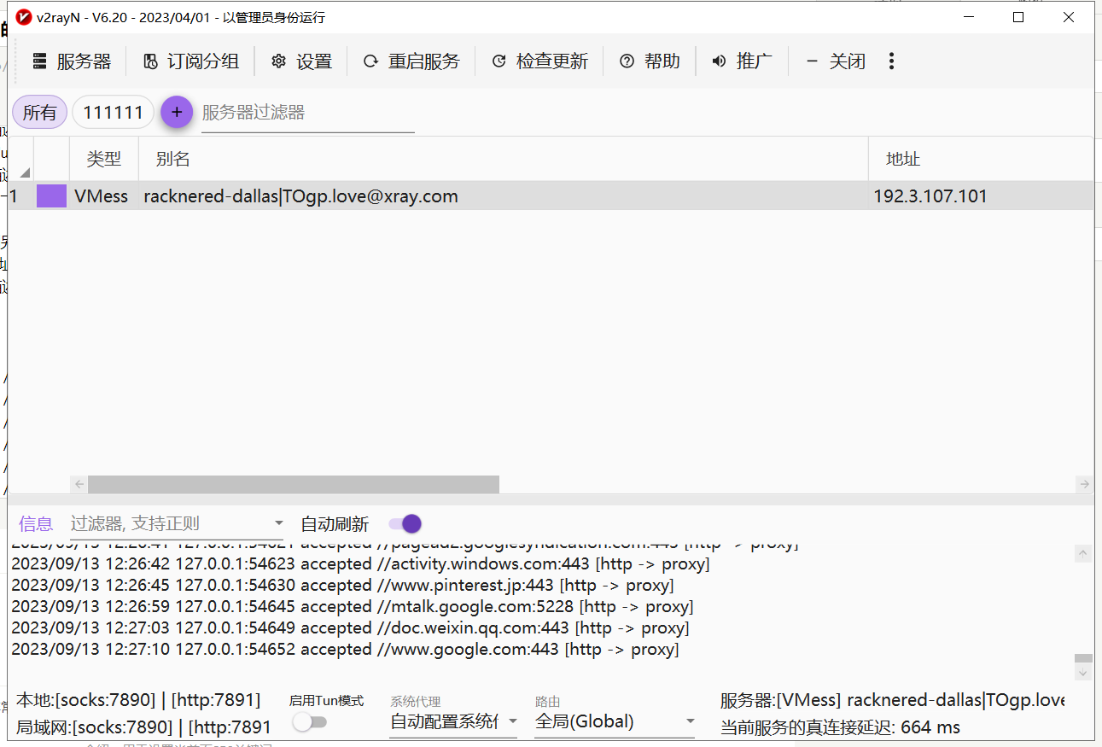The image size is (1102, 747).
Task: Click 重启服务 to restart service
Action: (x=412, y=61)
